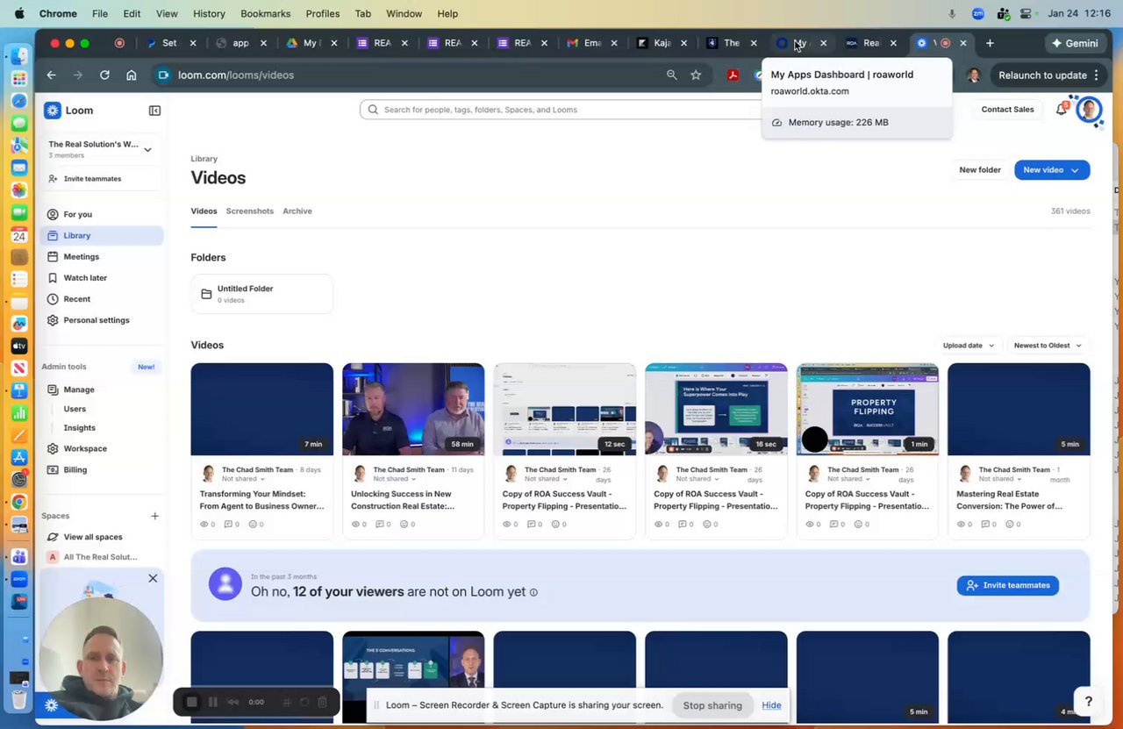Collapse the Loom sidebar panel icon
The image size is (1123, 729).
(x=154, y=111)
